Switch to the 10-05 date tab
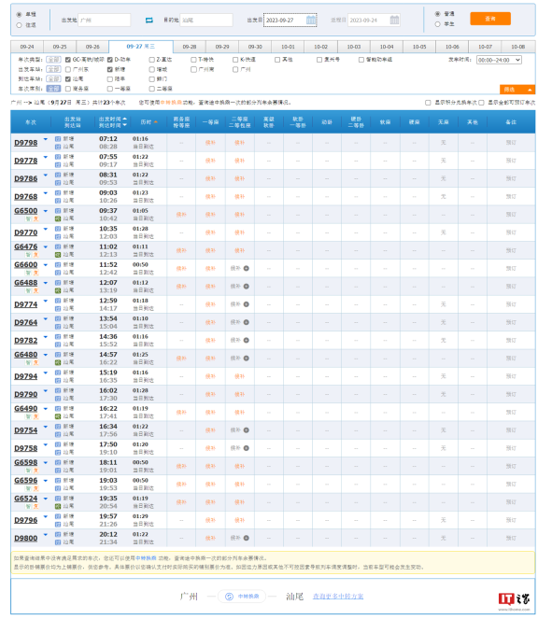538x619 pixels. tap(419, 47)
